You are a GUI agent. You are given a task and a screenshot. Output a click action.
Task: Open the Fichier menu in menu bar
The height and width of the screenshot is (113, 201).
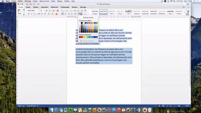tap(14, 1)
